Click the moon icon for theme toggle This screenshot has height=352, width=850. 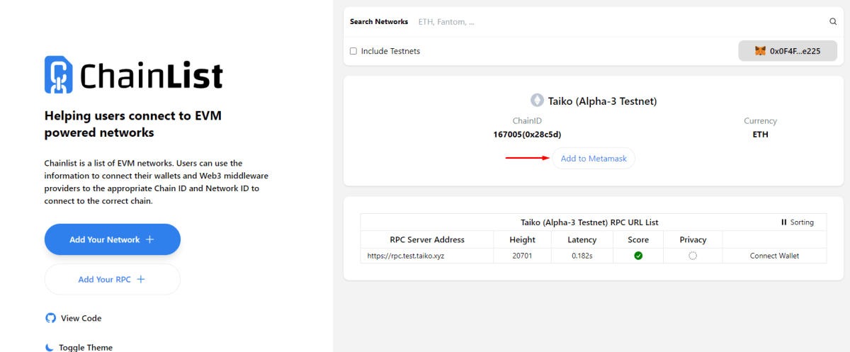[x=50, y=347]
